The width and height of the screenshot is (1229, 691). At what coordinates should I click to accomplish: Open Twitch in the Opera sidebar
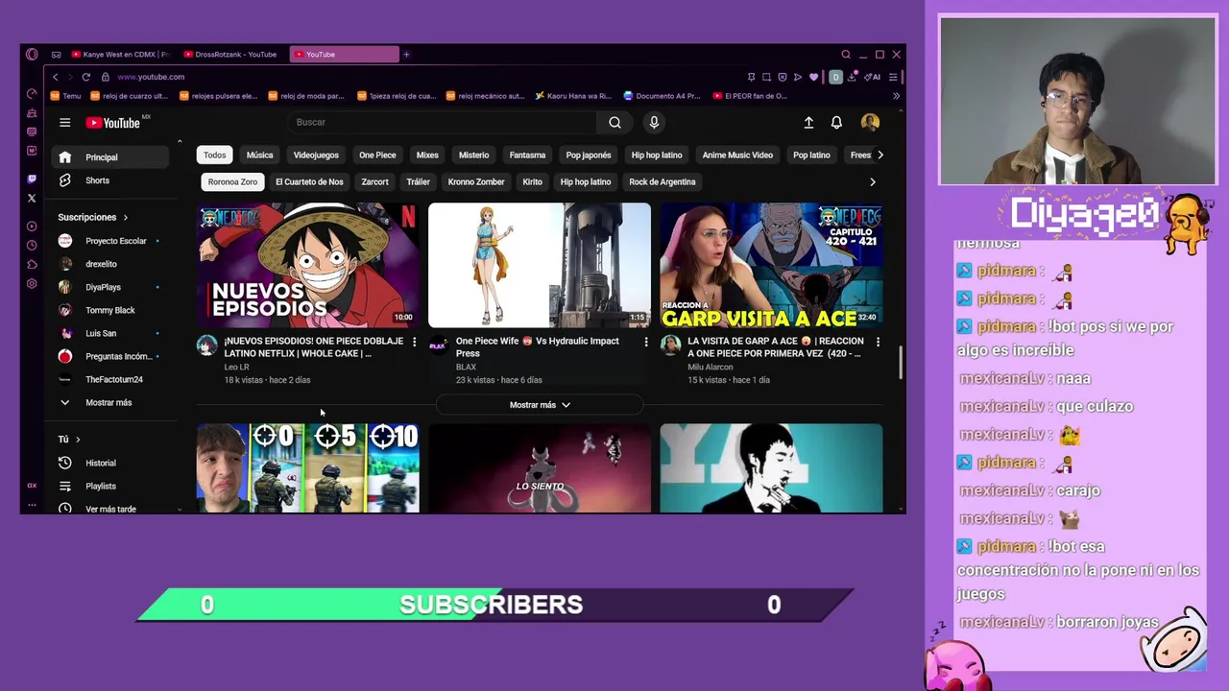(x=32, y=179)
